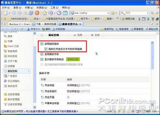Viewport: 160px width, 115px height.
Task: Expand 安全 bookmark folder
Action: [35, 19]
